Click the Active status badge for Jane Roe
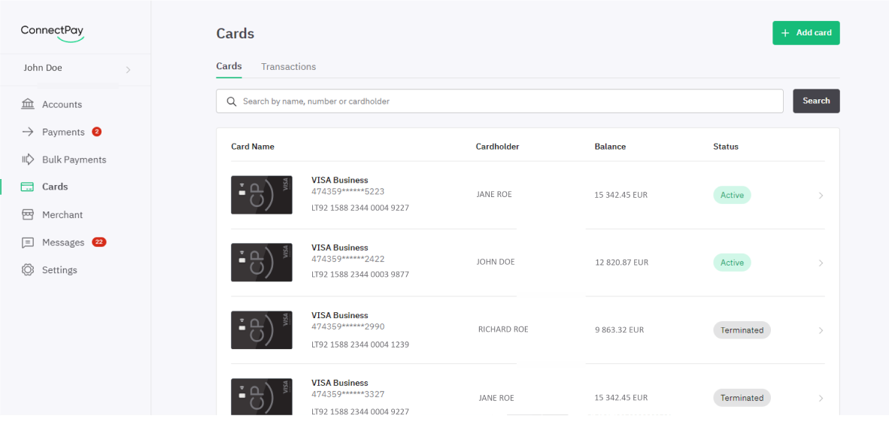 tap(732, 195)
